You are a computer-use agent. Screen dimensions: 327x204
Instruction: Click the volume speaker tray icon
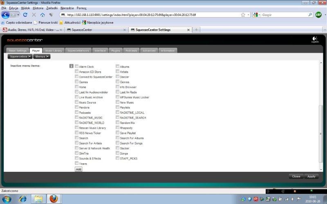[293, 199]
